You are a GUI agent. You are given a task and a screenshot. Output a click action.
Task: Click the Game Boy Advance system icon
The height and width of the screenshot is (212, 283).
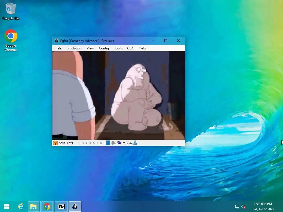pos(119,143)
